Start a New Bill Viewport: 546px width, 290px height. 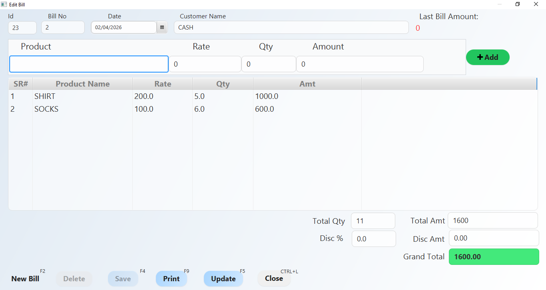[25, 279]
